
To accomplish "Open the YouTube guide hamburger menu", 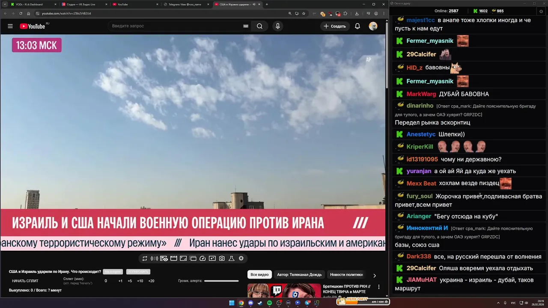I will 10,26.
